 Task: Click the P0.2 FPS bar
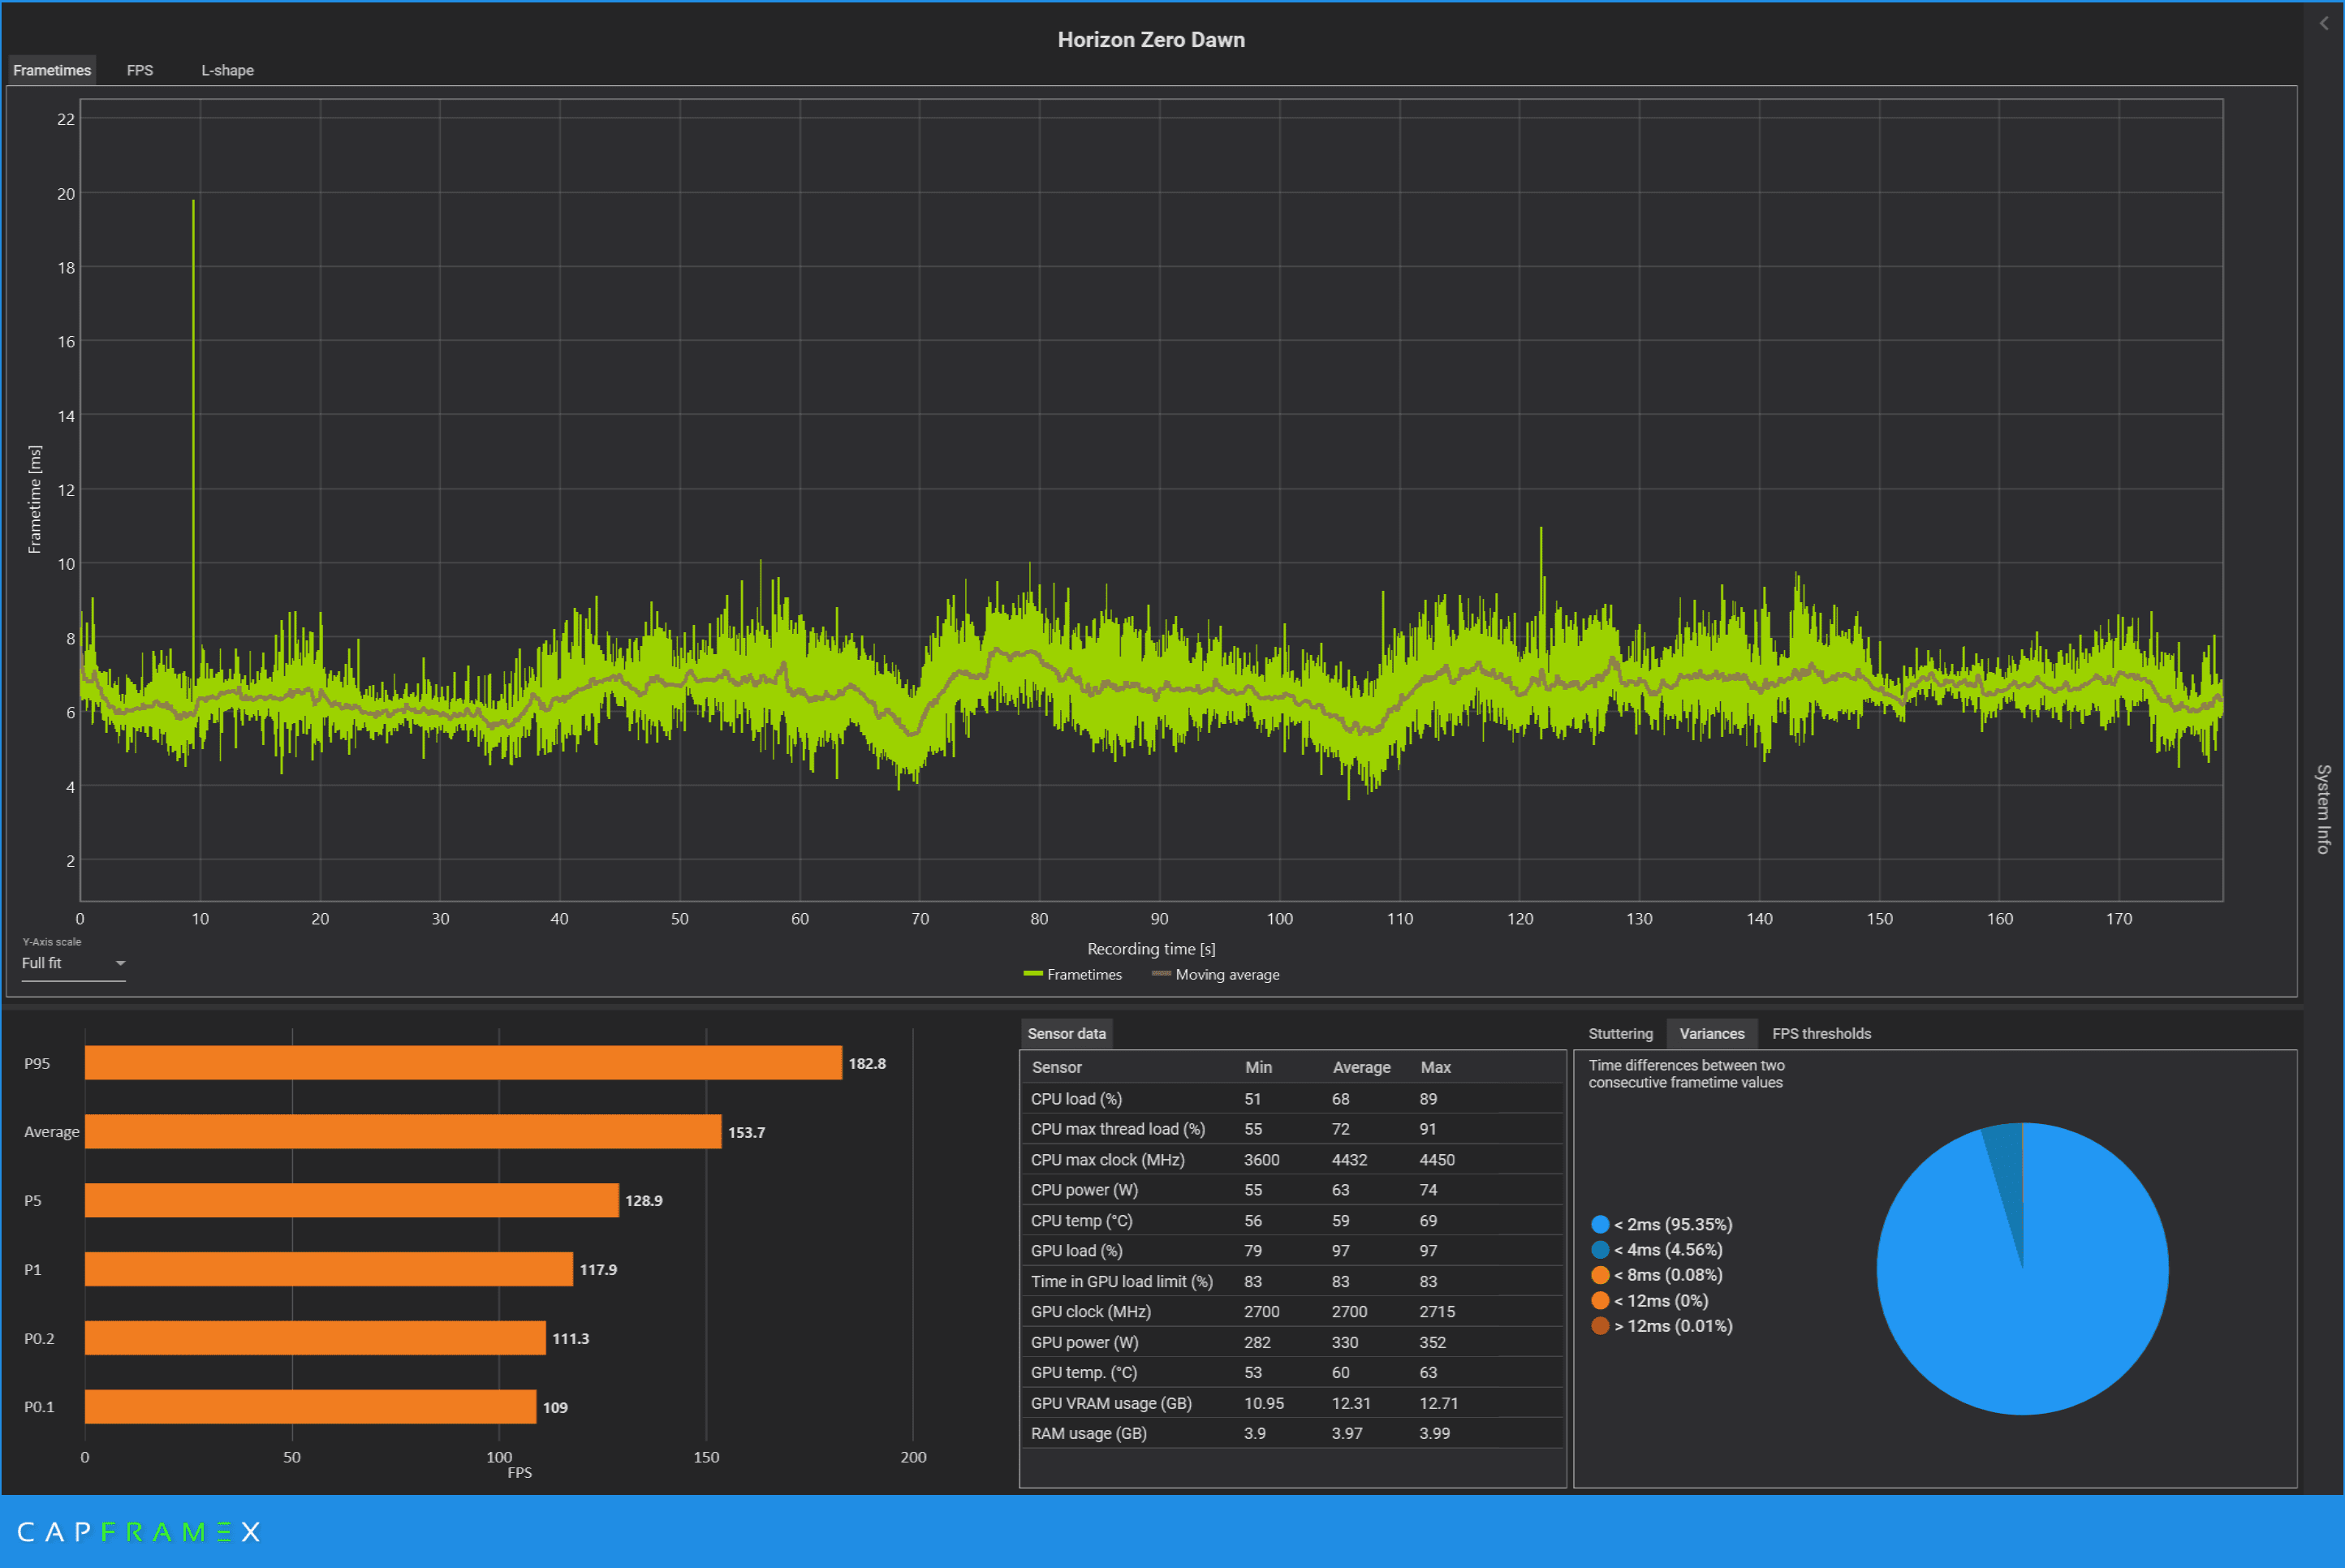coord(315,1338)
